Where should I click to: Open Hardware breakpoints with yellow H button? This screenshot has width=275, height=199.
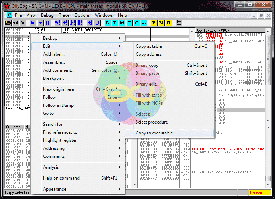(x=169, y=23)
